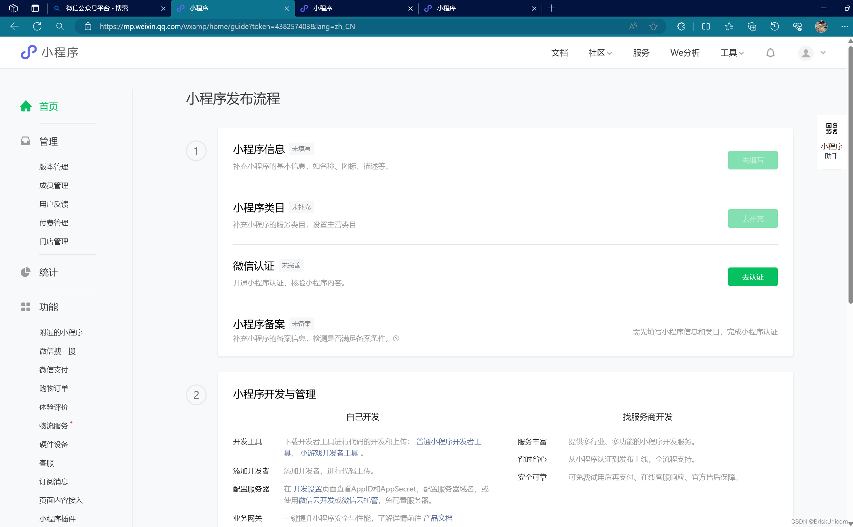Click the browser address bar URL
Viewport: 853px width, 527px height.
[227, 27]
